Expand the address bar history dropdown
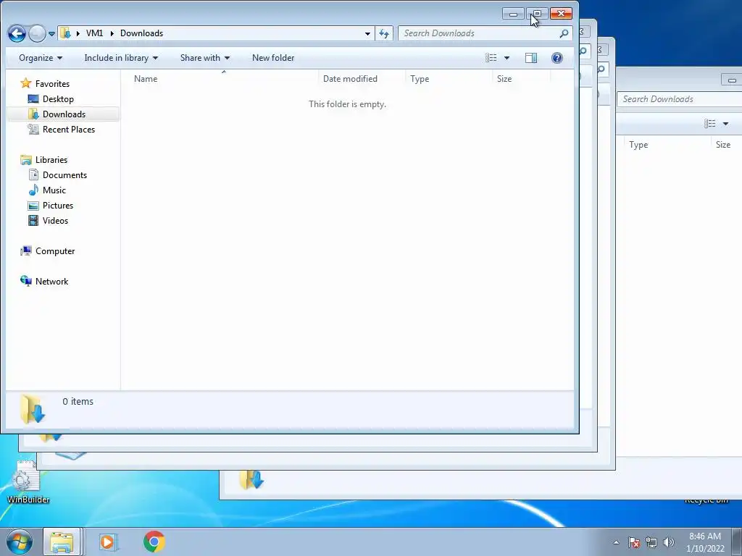The height and width of the screenshot is (556, 742). coord(367,33)
